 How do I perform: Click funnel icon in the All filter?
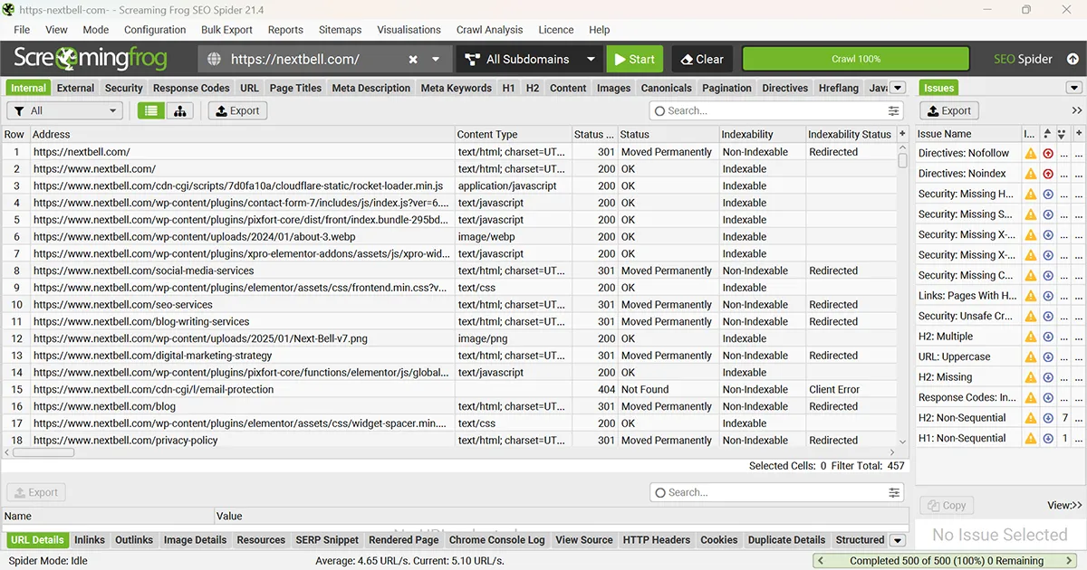point(18,110)
